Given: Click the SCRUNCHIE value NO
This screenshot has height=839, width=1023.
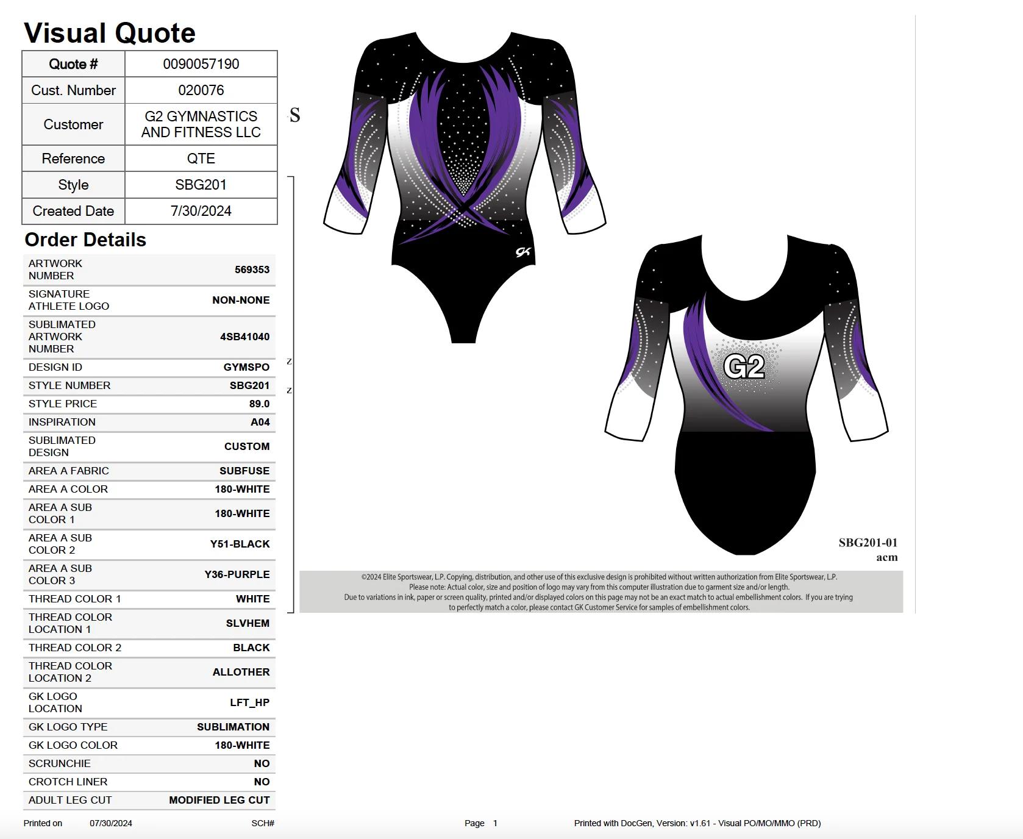Looking at the screenshot, I should tap(262, 763).
